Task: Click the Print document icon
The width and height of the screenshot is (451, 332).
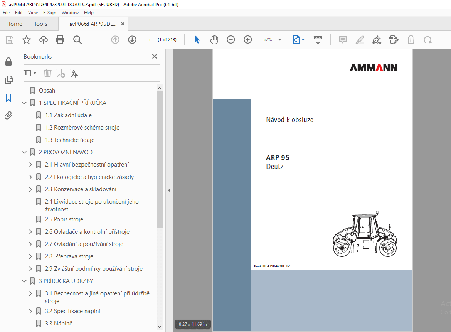Action: tap(60, 39)
